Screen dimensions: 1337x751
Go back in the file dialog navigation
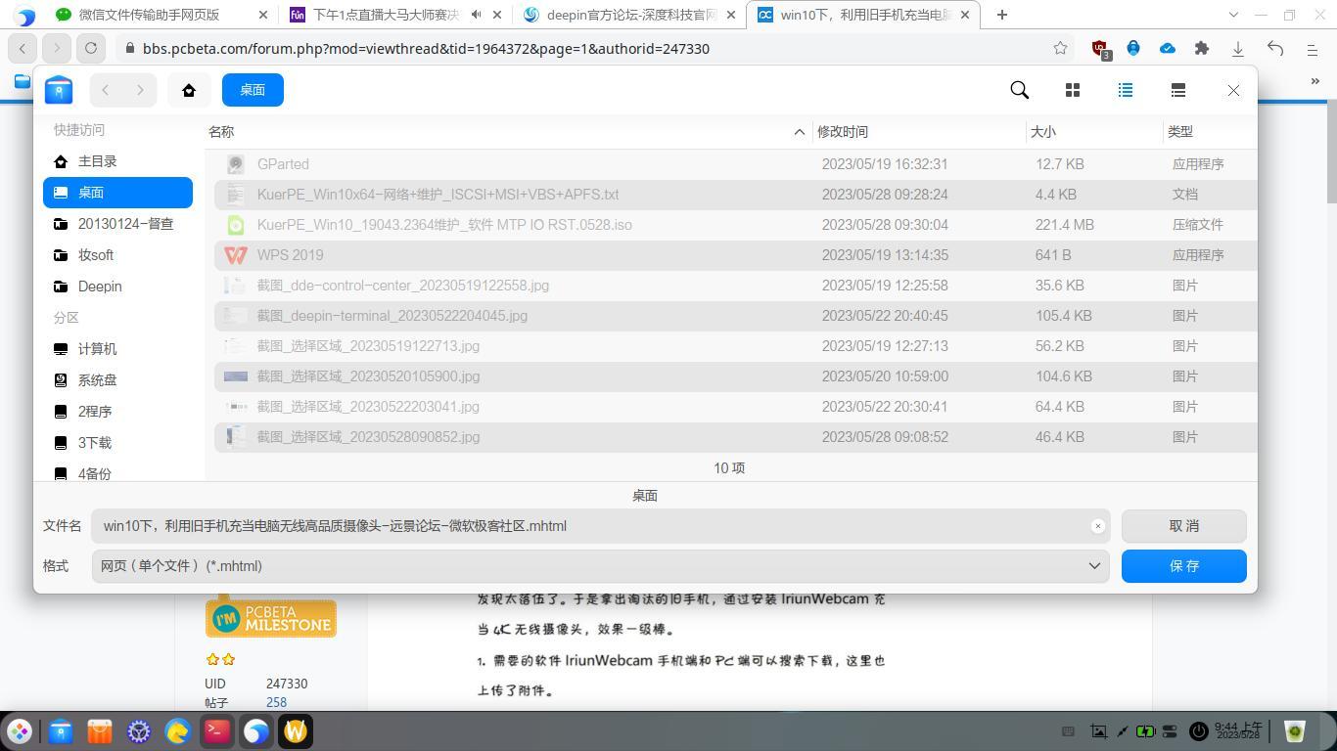106,90
